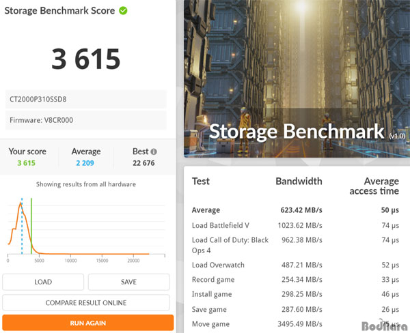Click the 52 µs Load Overwatch access time

390,265
